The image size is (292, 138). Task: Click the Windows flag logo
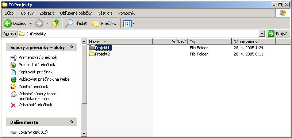tap(283, 13)
